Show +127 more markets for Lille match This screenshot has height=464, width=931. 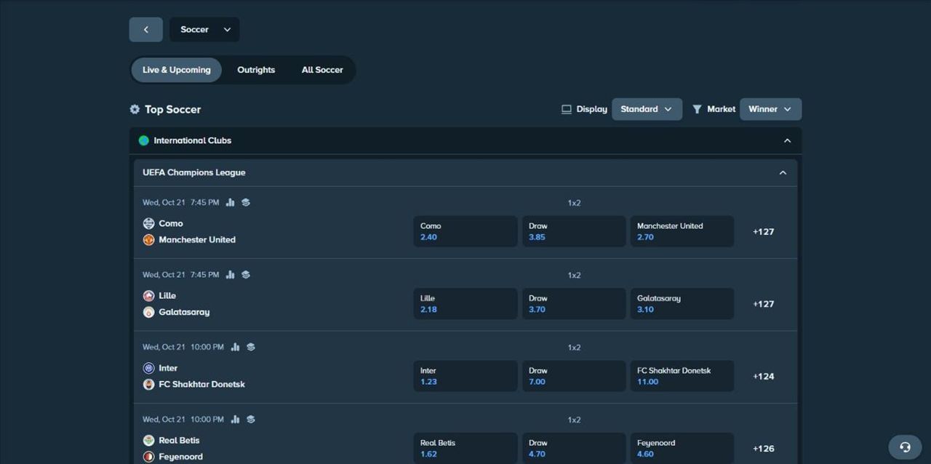tap(763, 304)
